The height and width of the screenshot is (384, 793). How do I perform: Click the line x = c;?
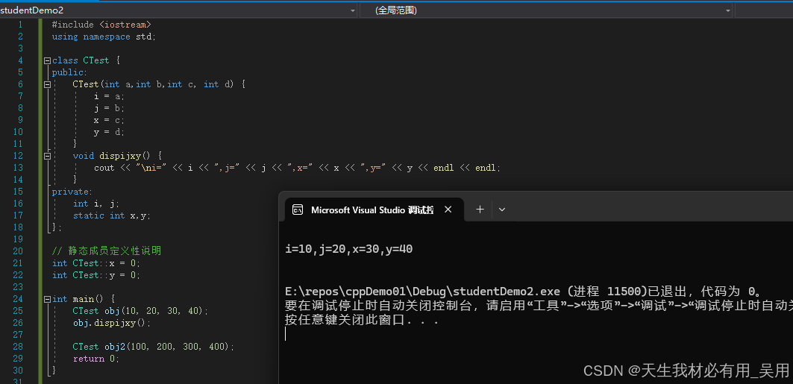(x=109, y=120)
